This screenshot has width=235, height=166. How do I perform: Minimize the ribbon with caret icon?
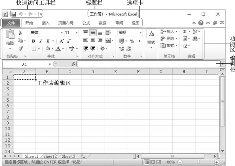pyautogui.click(x=194, y=23)
